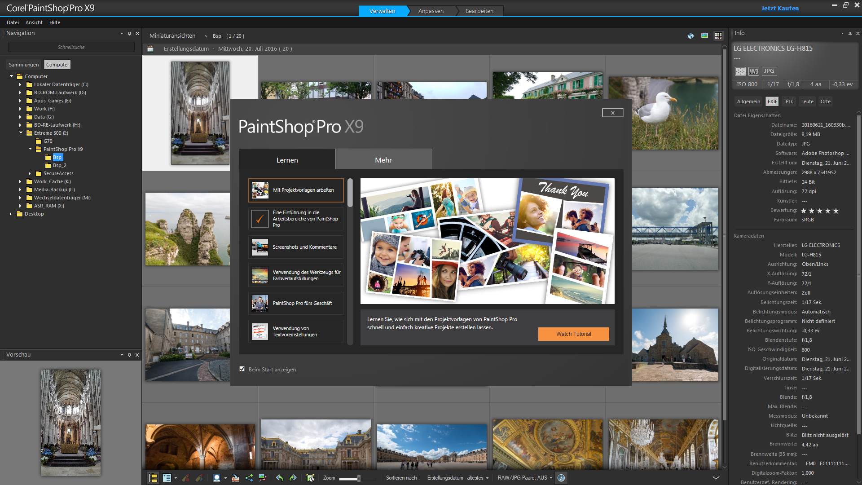The width and height of the screenshot is (862, 485).
Task: Rotate the image left icon
Action: [x=280, y=478]
